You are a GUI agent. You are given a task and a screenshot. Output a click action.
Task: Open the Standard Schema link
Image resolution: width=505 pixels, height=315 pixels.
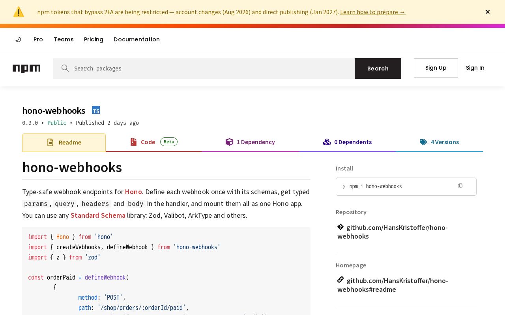[x=98, y=215]
